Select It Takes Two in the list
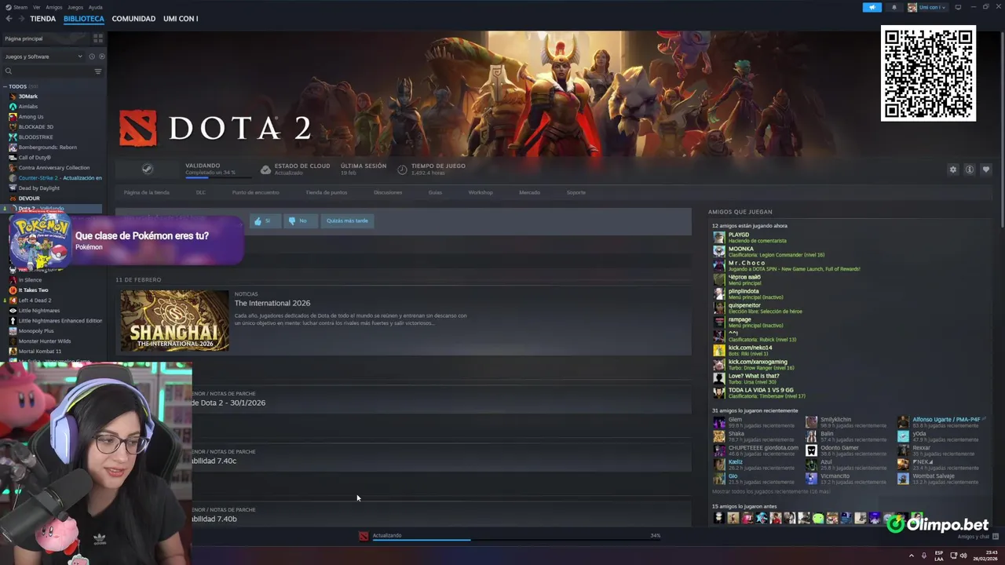The width and height of the screenshot is (1005, 565). click(33, 290)
